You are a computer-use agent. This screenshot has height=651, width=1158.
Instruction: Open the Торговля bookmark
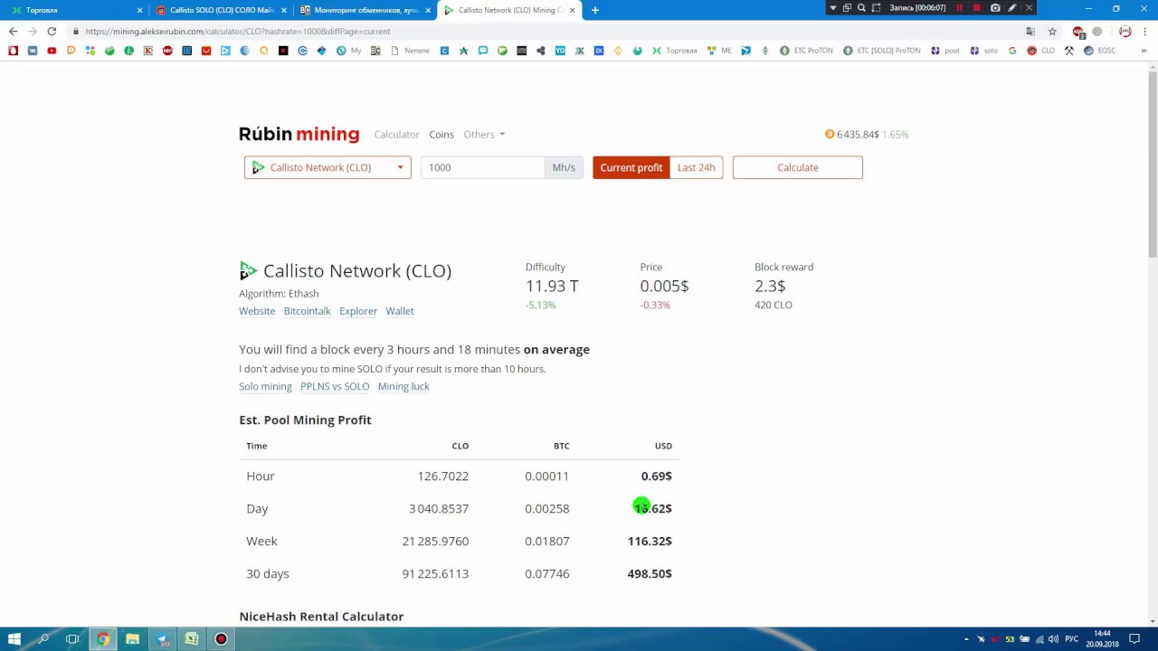(x=675, y=51)
